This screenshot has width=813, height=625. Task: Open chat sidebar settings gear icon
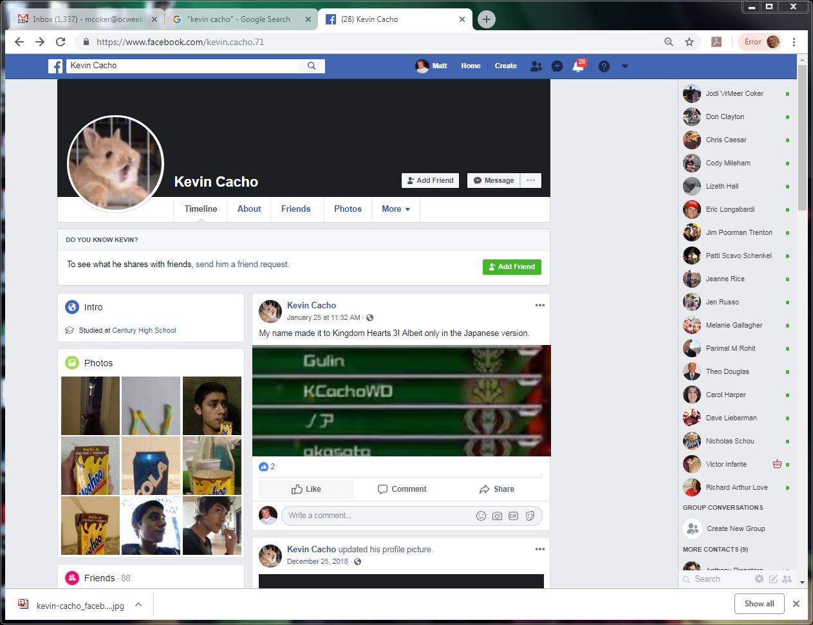pyautogui.click(x=759, y=579)
